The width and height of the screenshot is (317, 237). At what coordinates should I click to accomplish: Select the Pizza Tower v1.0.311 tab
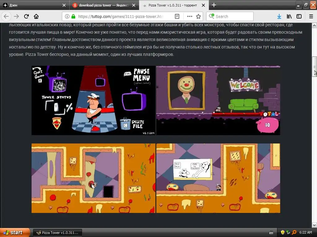pos(174,5)
